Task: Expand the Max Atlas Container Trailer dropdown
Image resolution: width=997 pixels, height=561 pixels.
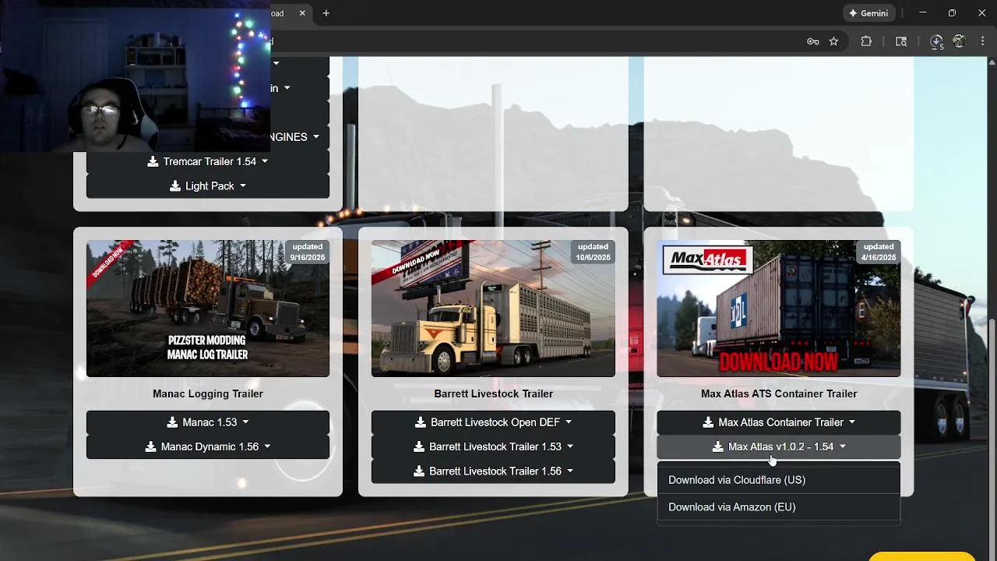Action: click(x=779, y=422)
